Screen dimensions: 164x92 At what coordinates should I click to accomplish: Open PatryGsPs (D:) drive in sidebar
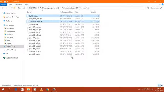pos(11,50)
